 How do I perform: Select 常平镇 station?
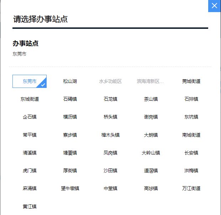click(30, 135)
